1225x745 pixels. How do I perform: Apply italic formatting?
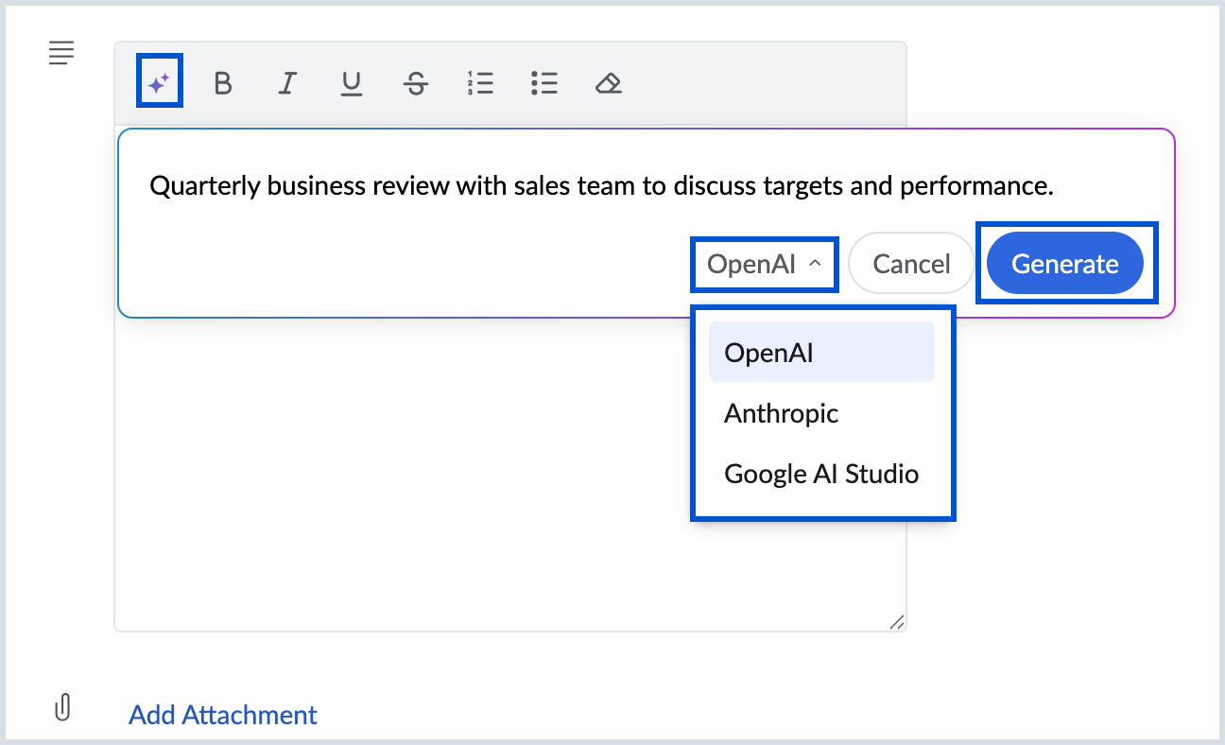(x=287, y=83)
